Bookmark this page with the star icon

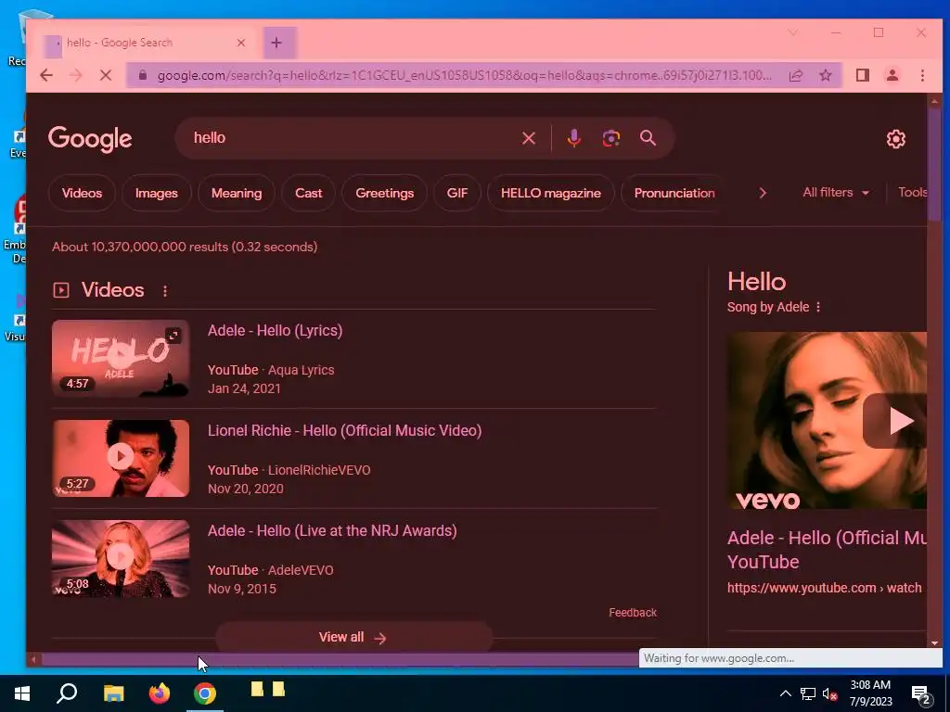click(x=825, y=75)
